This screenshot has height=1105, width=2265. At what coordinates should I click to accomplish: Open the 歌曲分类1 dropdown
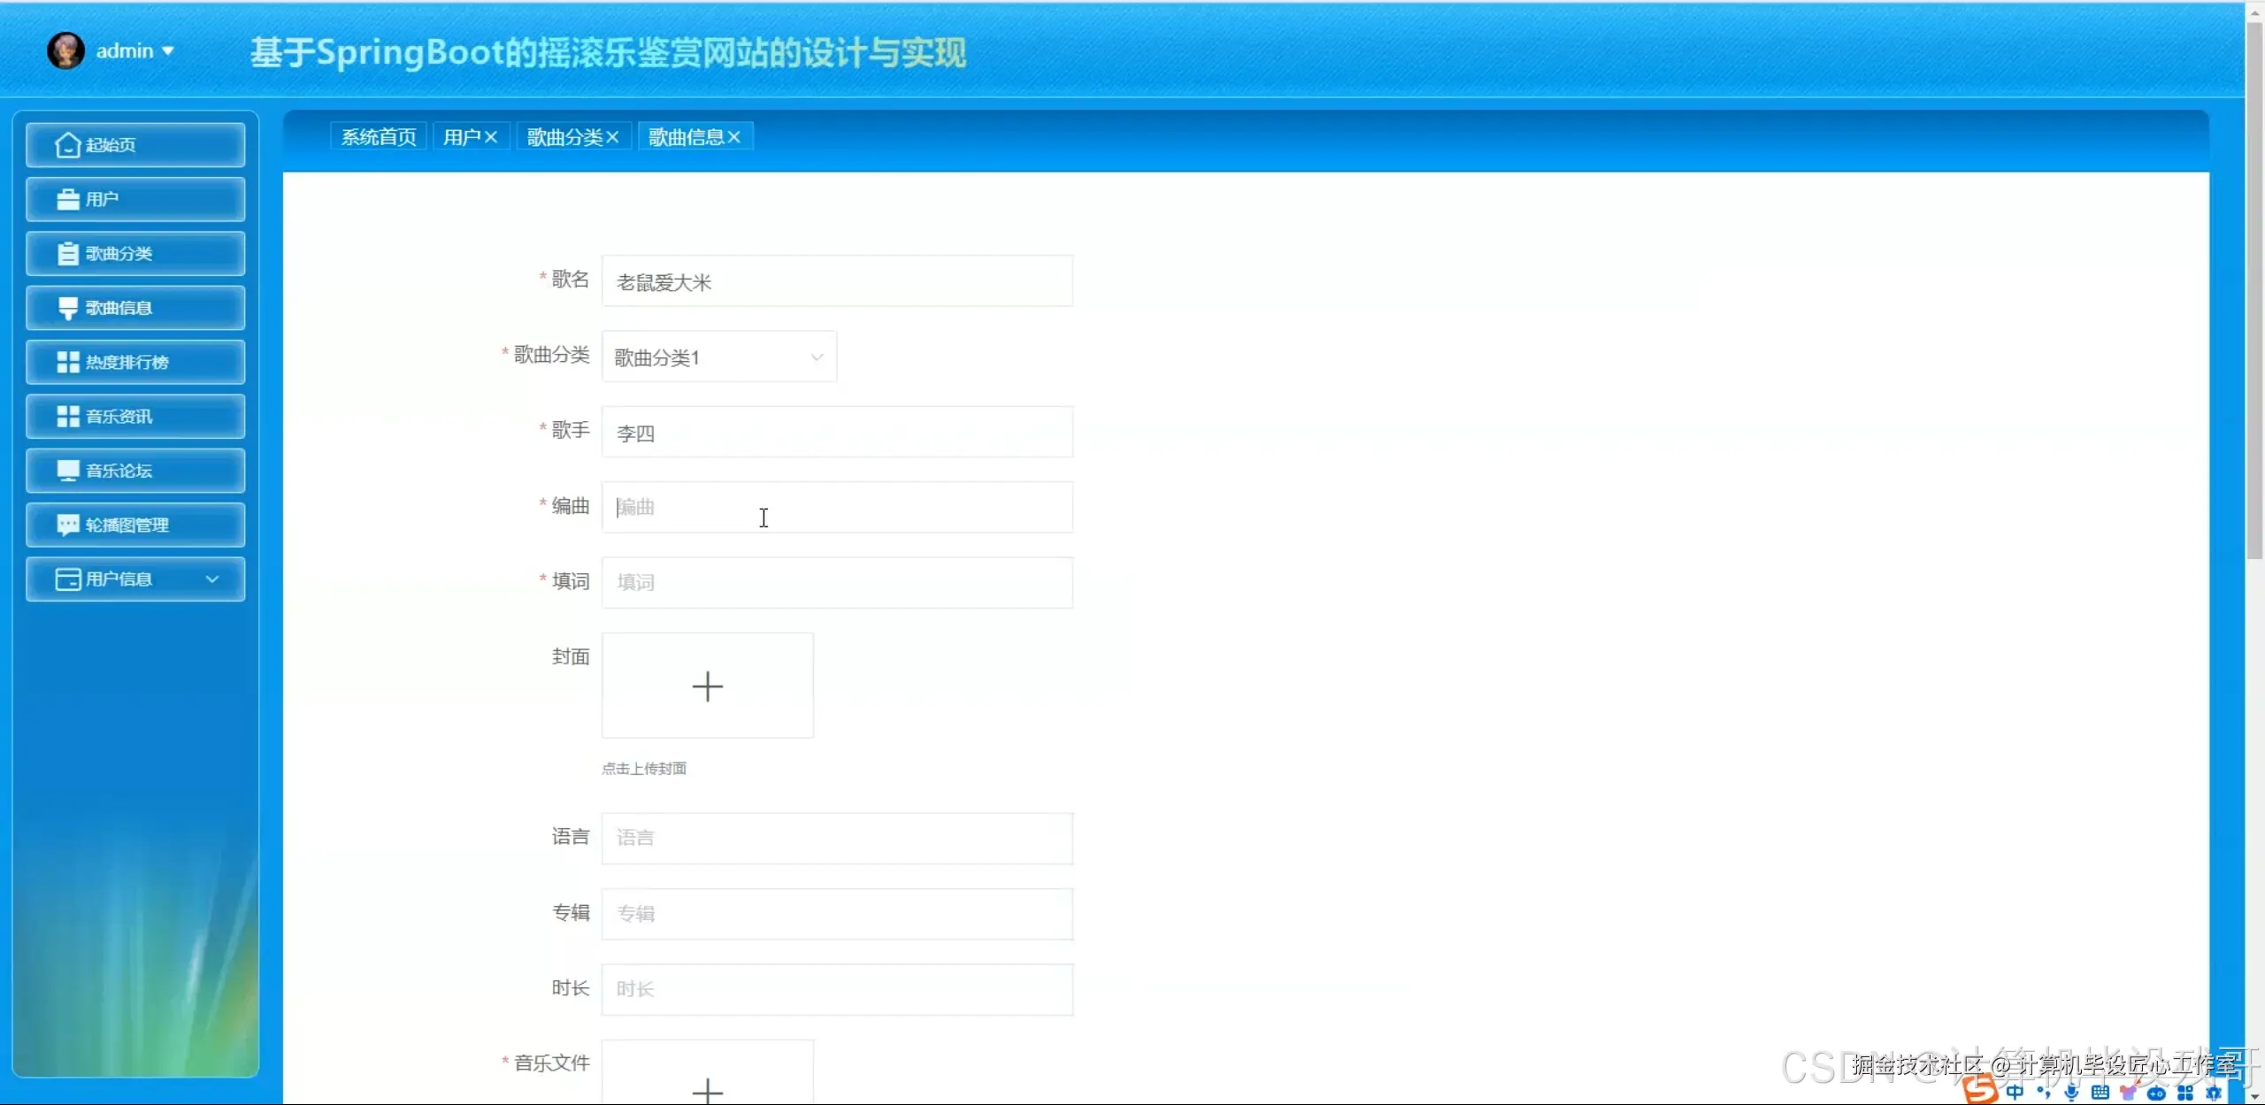(718, 357)
